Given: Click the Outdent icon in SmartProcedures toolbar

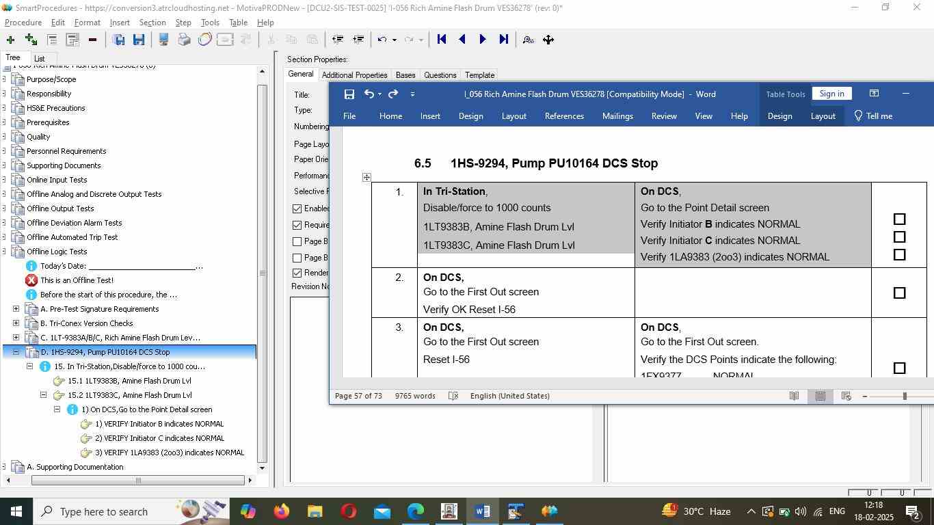Looking at the screenshot, I should [x=337, y=40].
